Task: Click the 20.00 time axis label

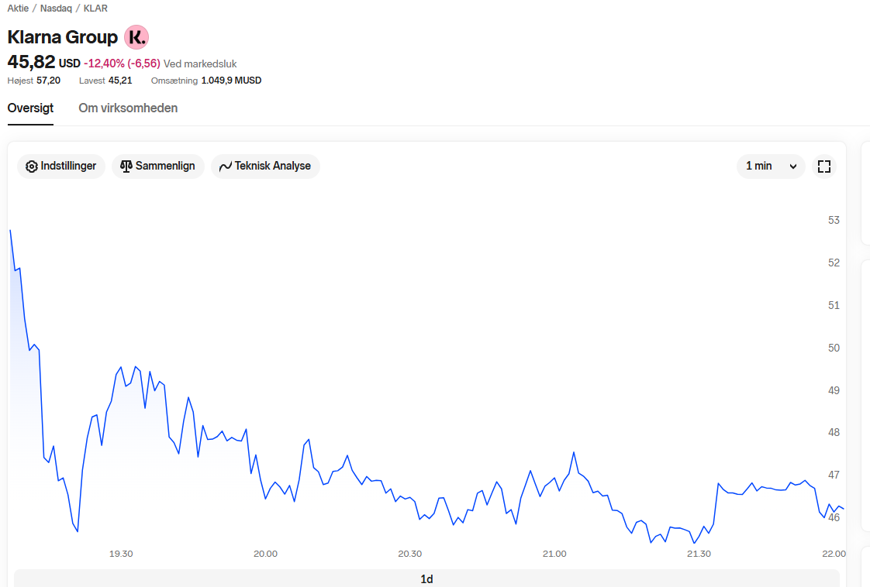Action: tap(265, 554)
